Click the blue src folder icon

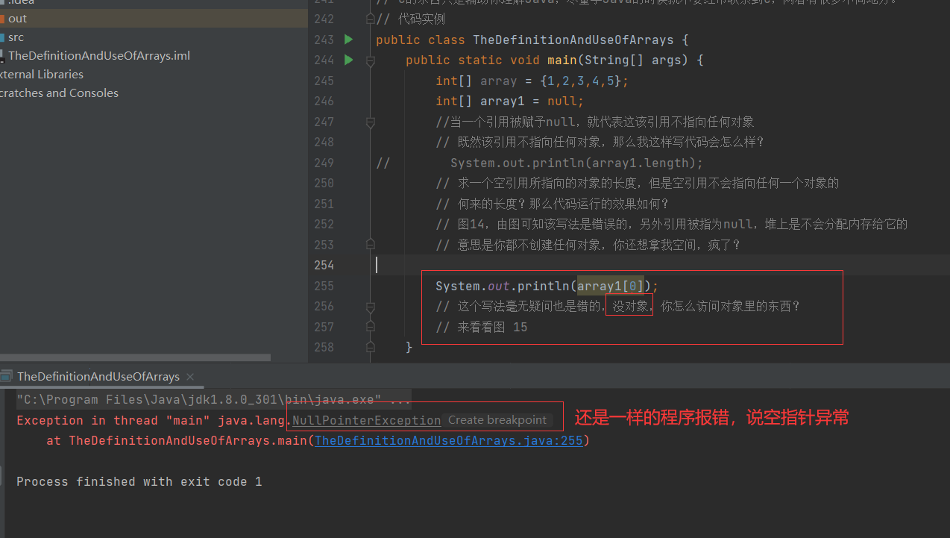(2, 37)
